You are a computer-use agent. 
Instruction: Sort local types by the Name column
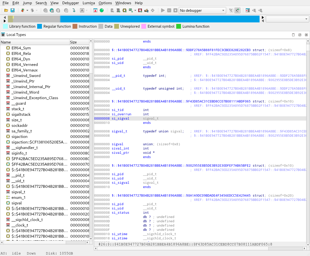click(x=35, y=42)
